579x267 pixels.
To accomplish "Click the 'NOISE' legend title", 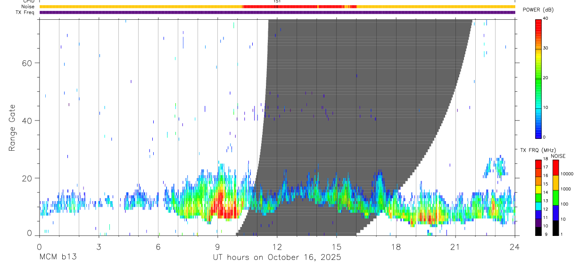I will [557, 156].
